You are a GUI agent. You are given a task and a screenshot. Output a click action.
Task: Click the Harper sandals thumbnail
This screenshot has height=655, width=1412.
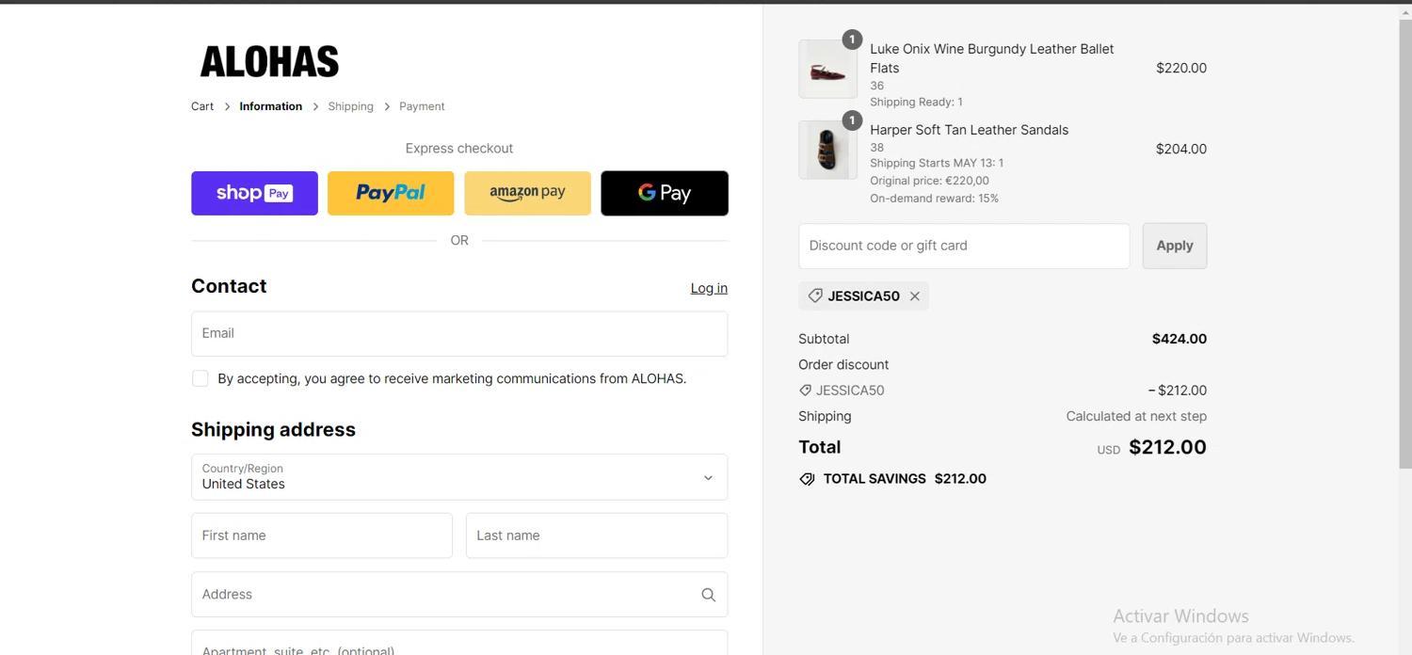pos(827,150)
